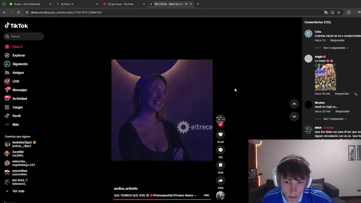Reply to Cata's comment

click(337, 40)
